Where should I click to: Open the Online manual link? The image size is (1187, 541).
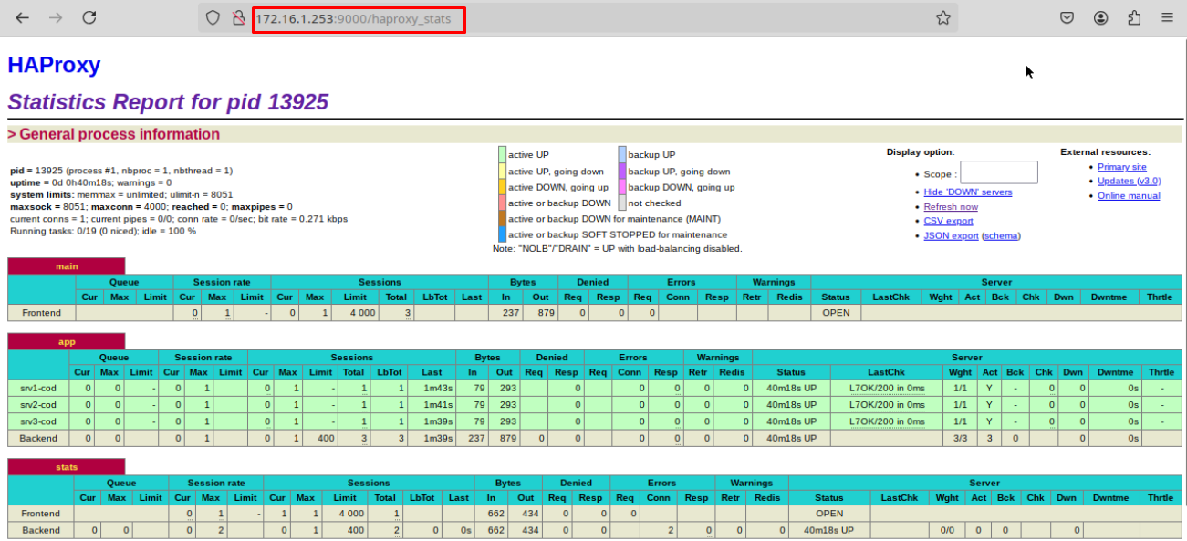click(1129, 195)
